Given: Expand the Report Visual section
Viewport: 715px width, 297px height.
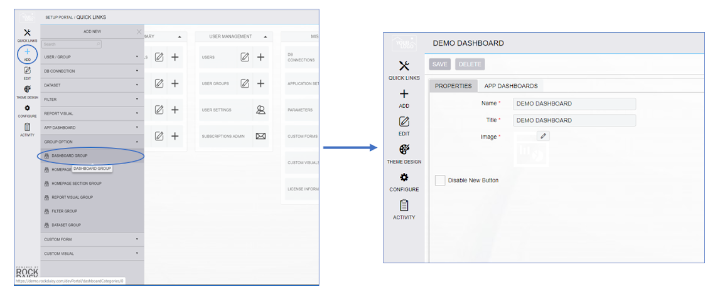Looking at the screenshot, I should point(92,113).
